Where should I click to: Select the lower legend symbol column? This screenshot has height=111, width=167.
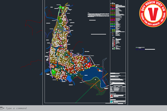tap(113, 44)
